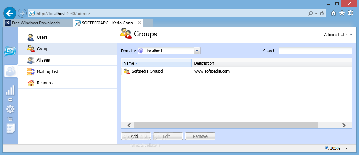
Task: Click the Softpedia Groupd group icon
Action: click(127, 71)
